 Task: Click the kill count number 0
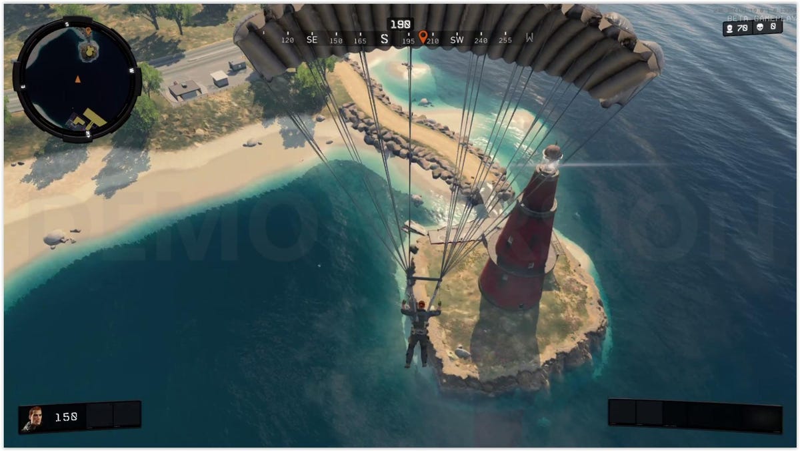click(x=773, y=26)
